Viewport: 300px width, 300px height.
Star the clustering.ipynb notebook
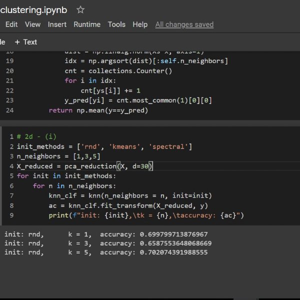(x=80, y=9)
